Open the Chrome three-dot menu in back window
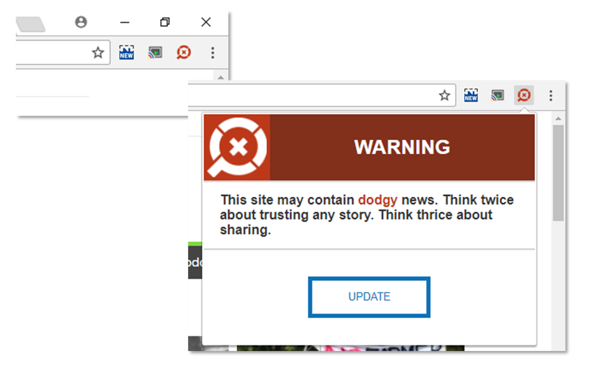This screenshot has height=368, width=589. [212, 52]
